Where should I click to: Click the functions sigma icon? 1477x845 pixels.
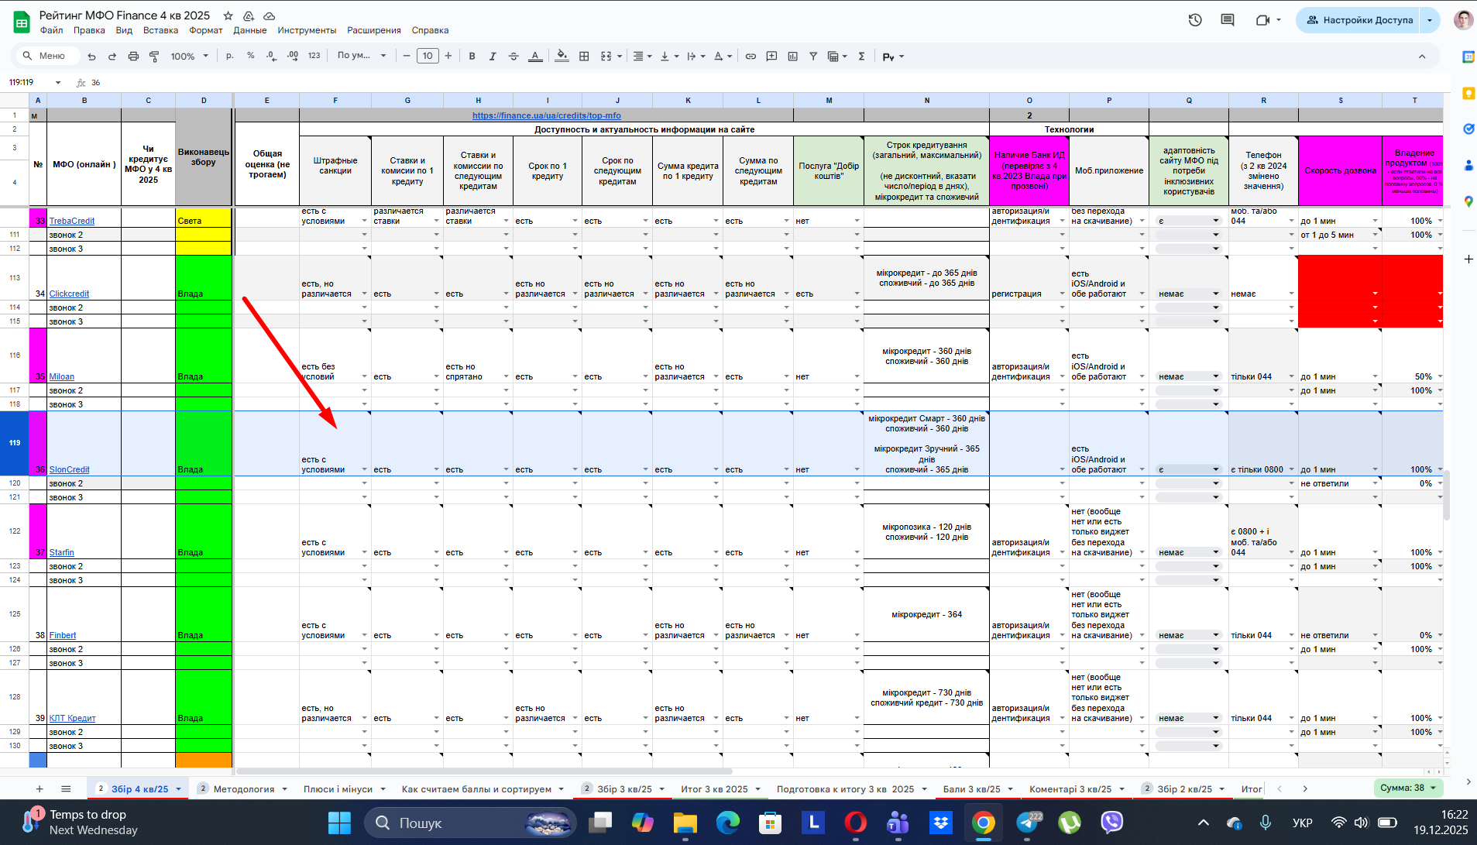click(861, 56)
